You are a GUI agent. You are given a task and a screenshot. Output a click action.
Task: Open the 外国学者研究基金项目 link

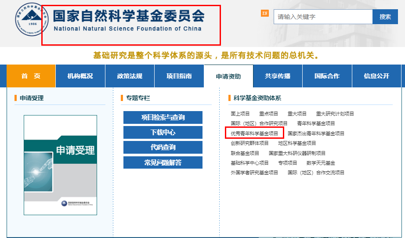(x=254, y=173)
